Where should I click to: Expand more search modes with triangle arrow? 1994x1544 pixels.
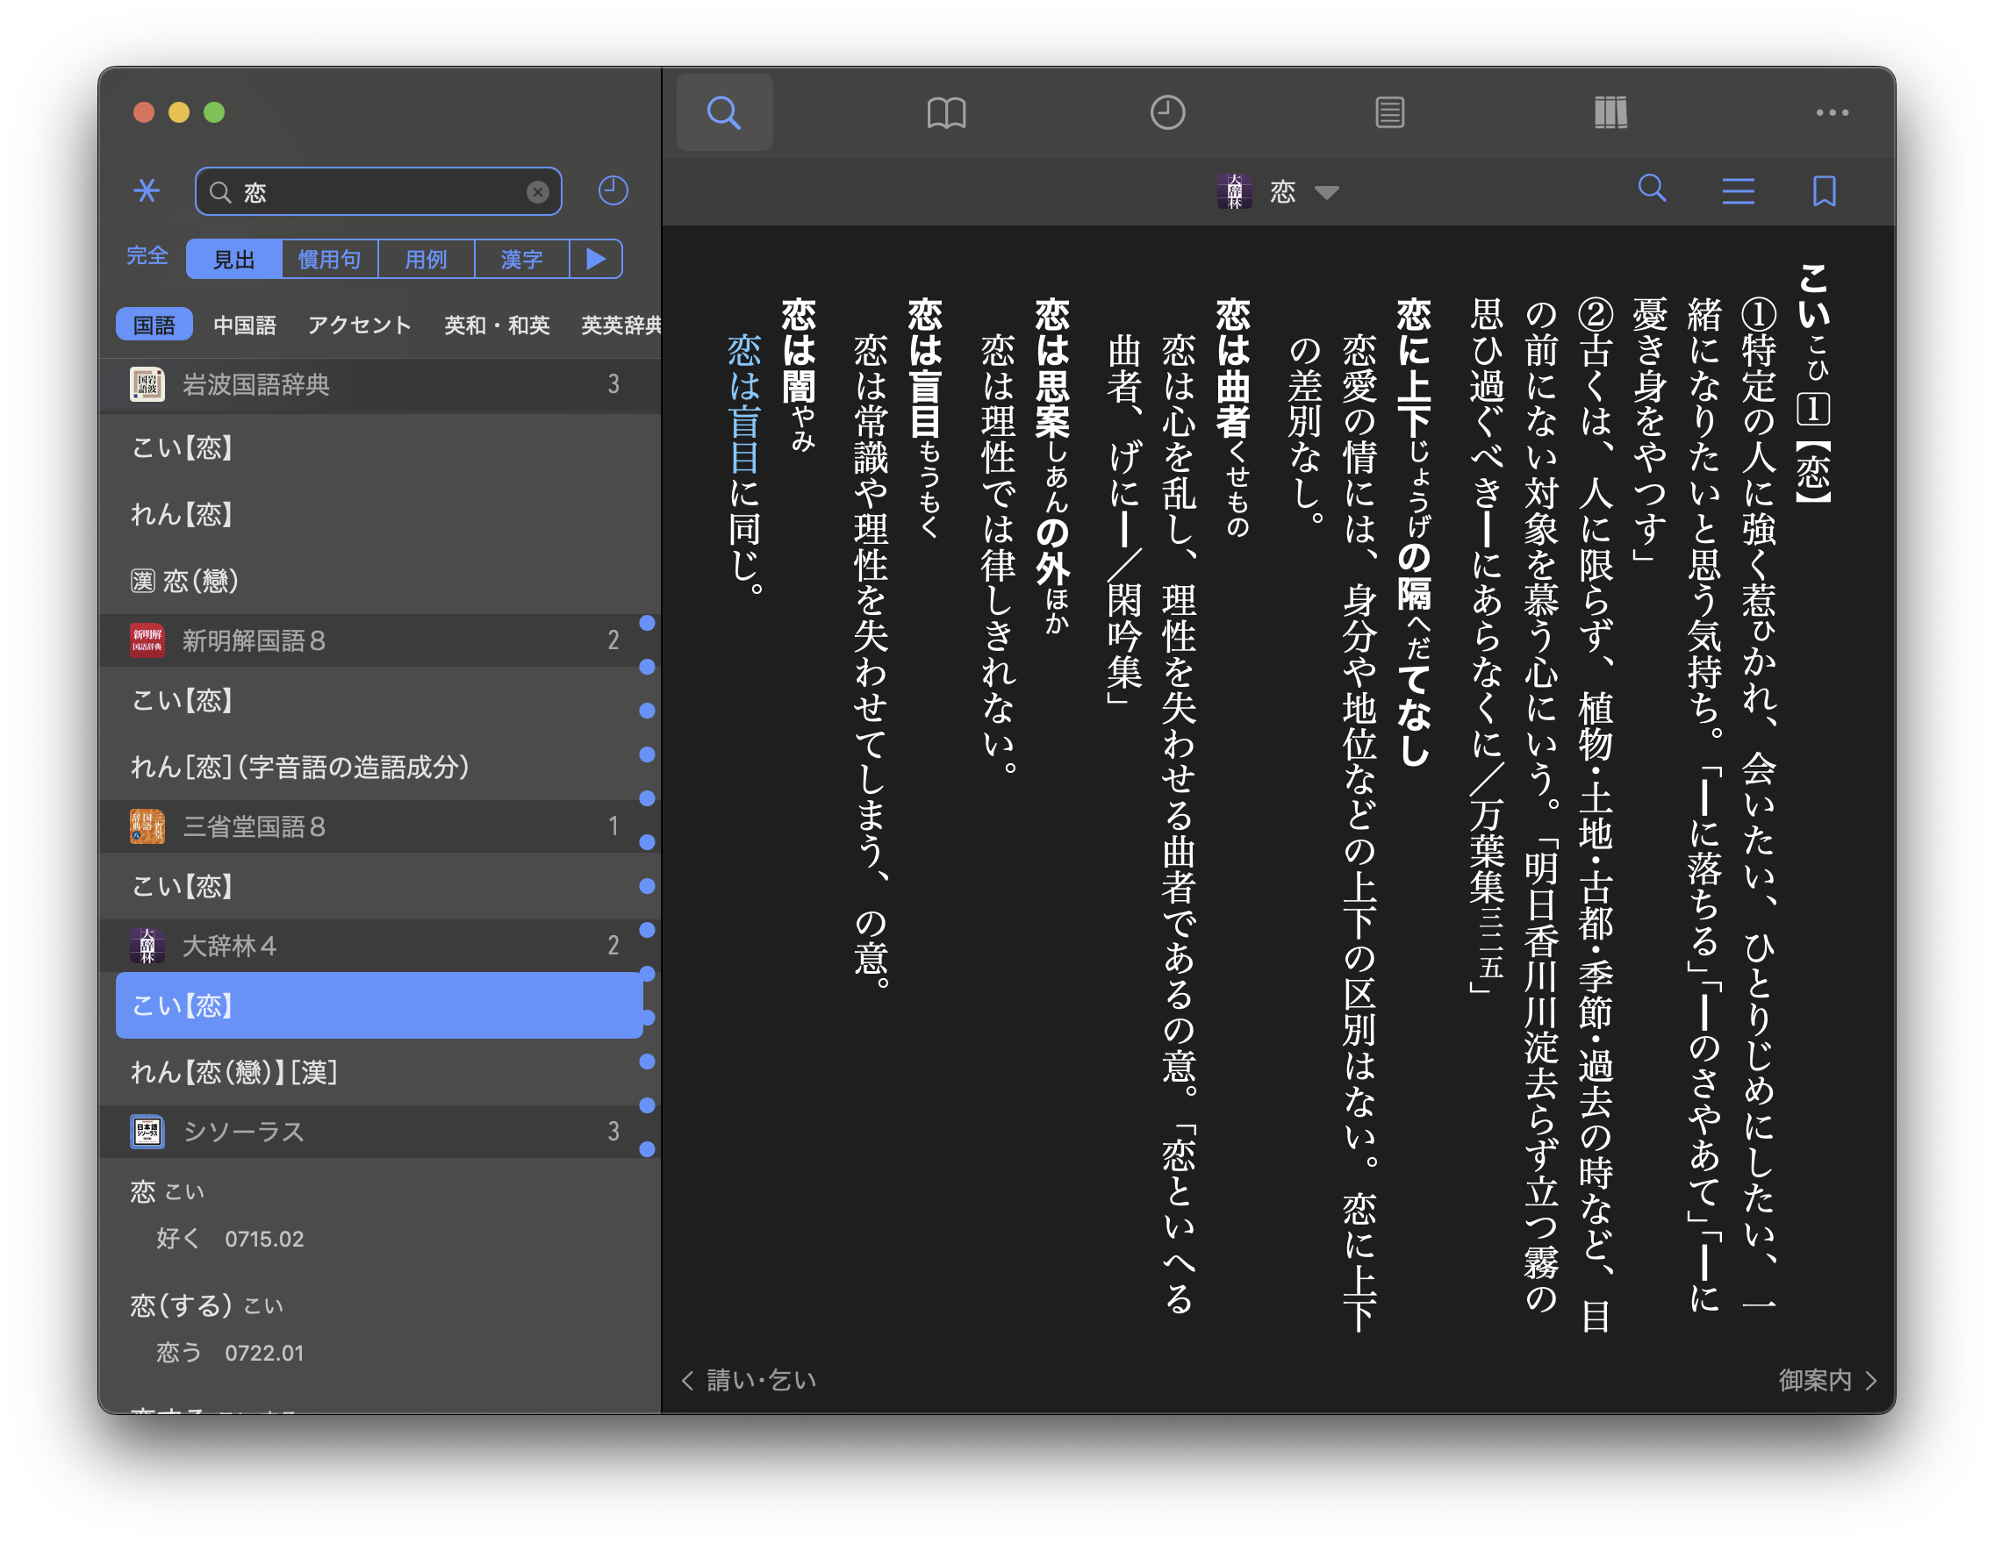pos(595,259)
